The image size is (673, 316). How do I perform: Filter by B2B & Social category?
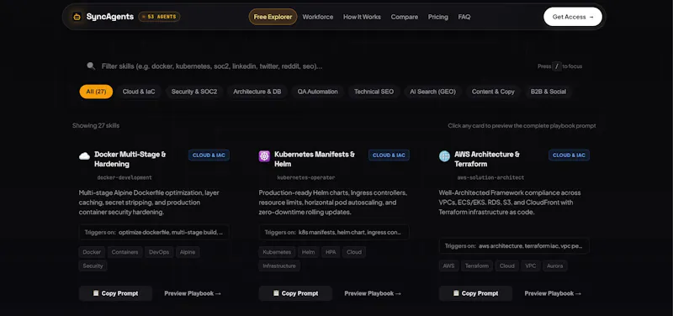tap(548, 92)
